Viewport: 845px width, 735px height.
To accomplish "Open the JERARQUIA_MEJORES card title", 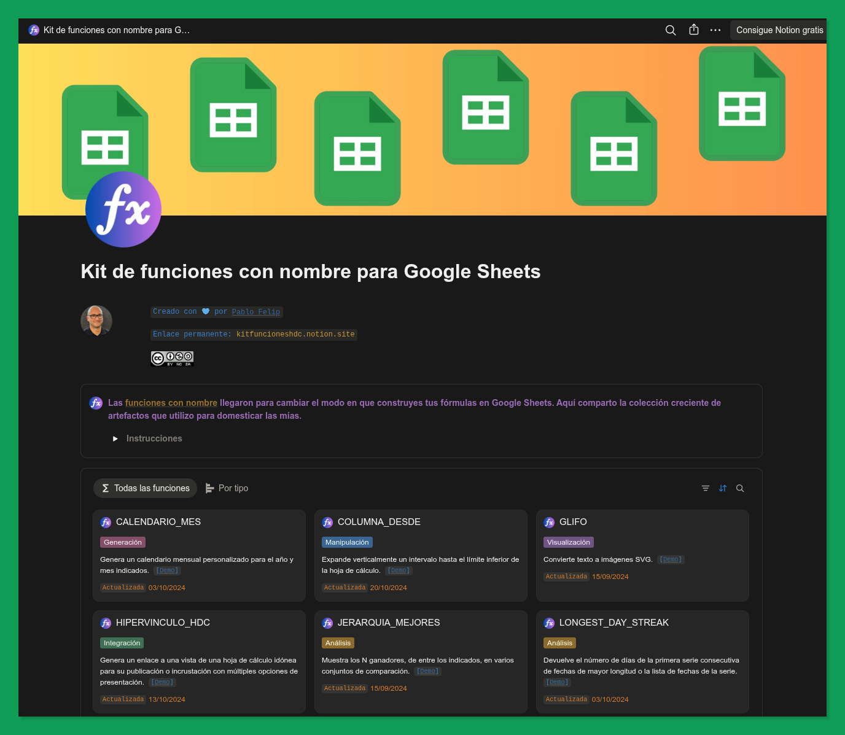I will [389, 623].
